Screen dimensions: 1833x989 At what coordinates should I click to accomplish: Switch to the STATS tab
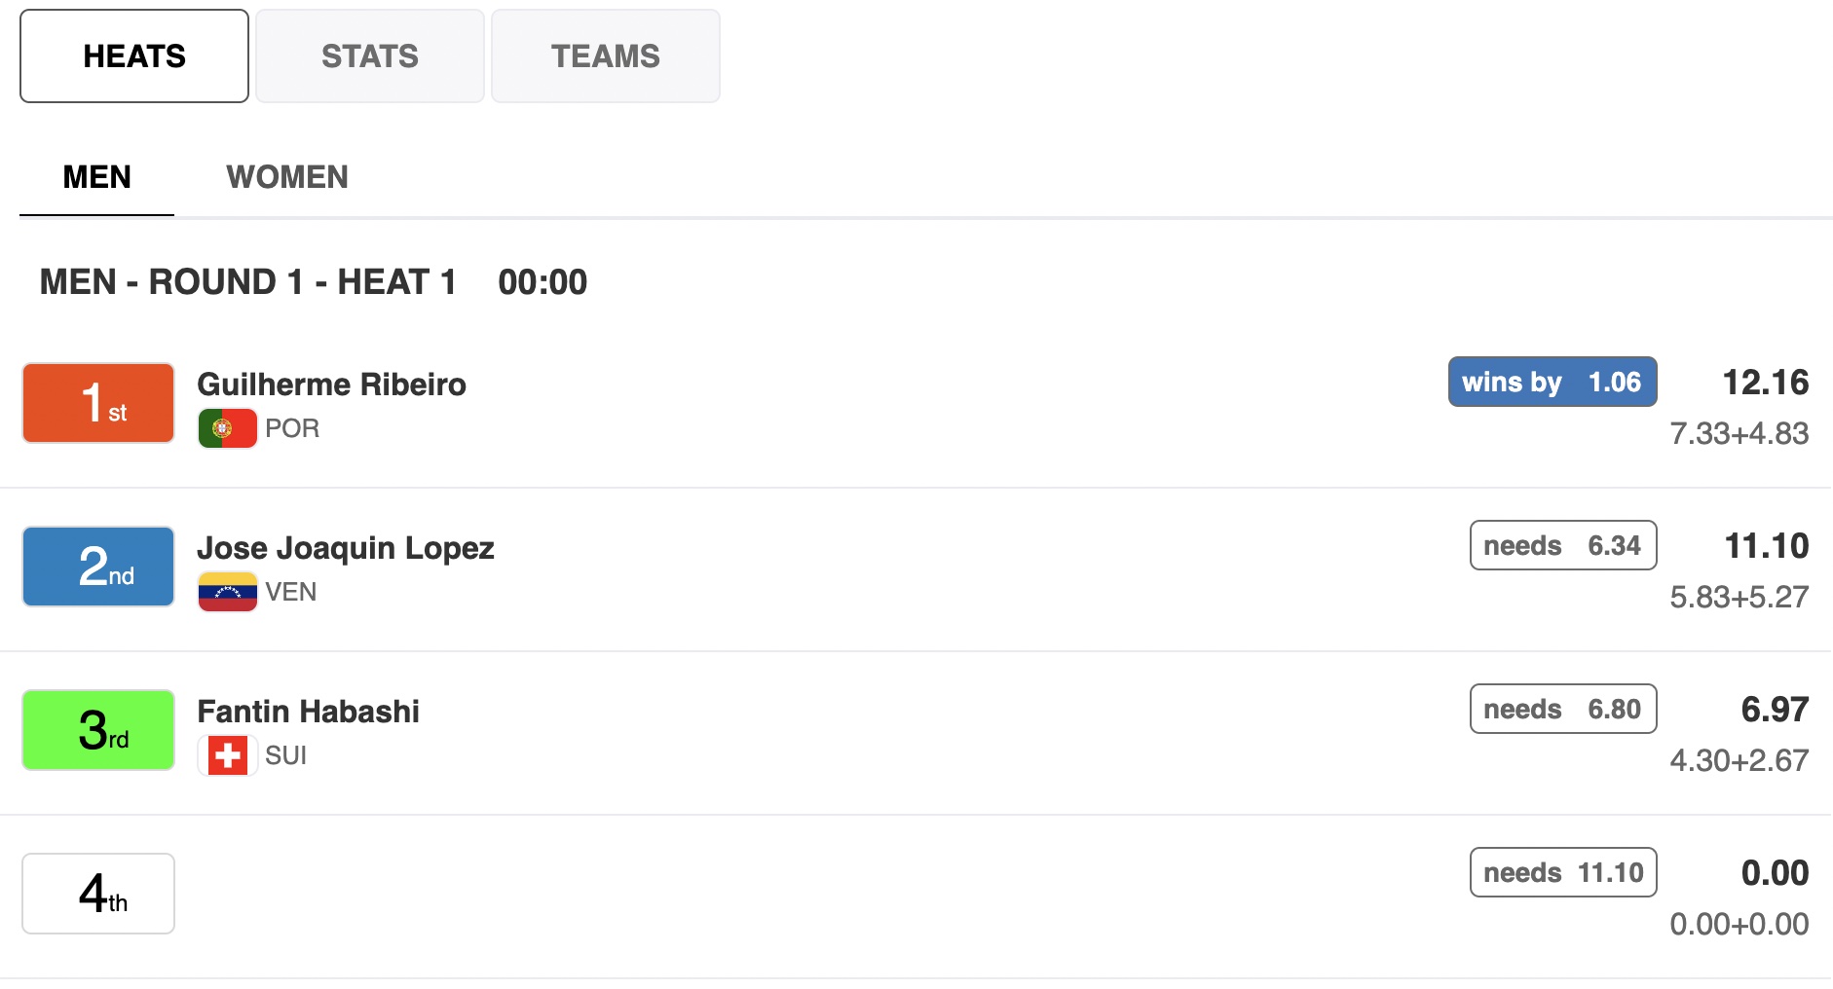[370, 56]
